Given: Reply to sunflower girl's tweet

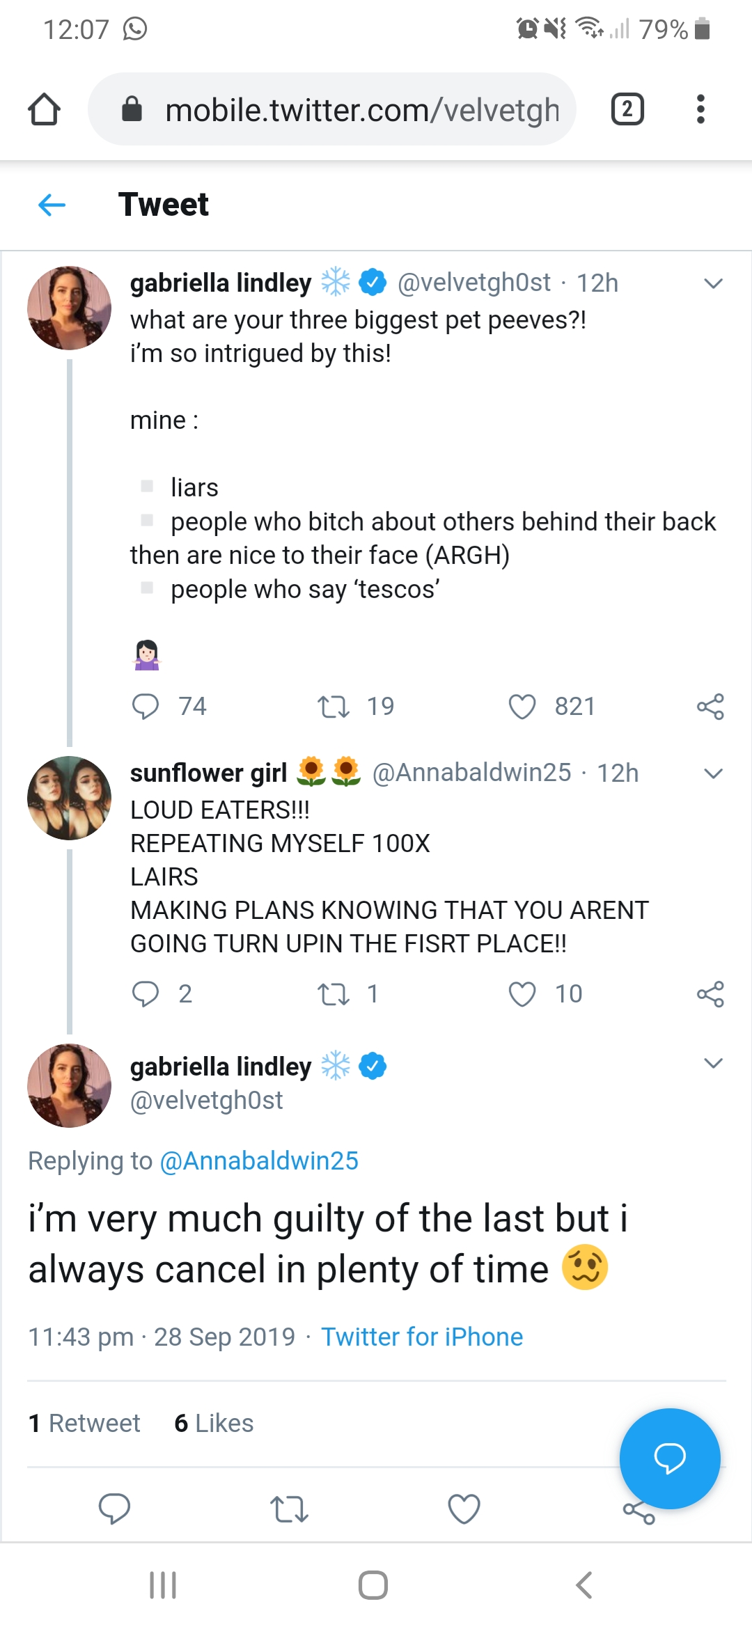Looking at the screenshot, I should [146, 993].
